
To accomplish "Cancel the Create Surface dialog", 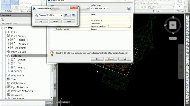I will pos(111,59).
